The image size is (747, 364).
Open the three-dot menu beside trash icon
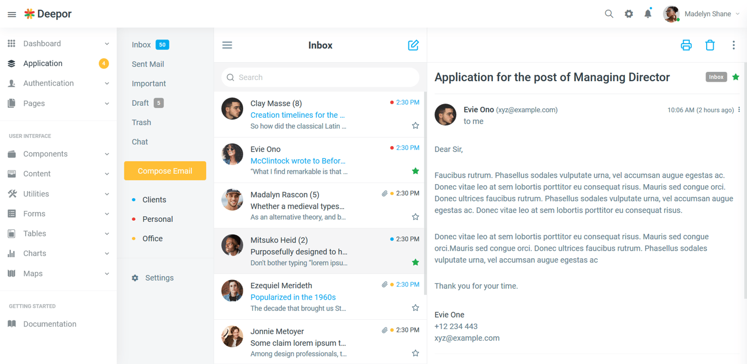[733, 45]
